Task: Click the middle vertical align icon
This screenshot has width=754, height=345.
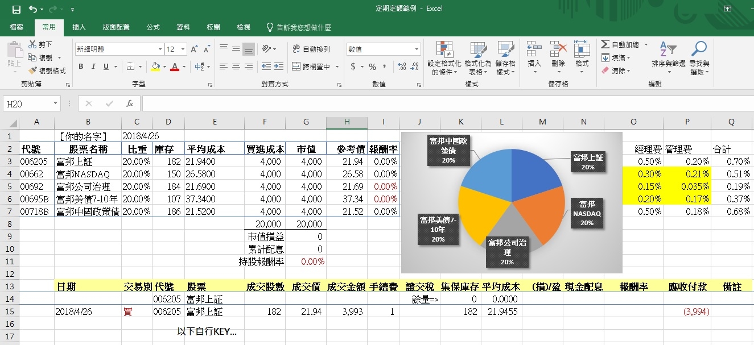Action: coord(236,49)
